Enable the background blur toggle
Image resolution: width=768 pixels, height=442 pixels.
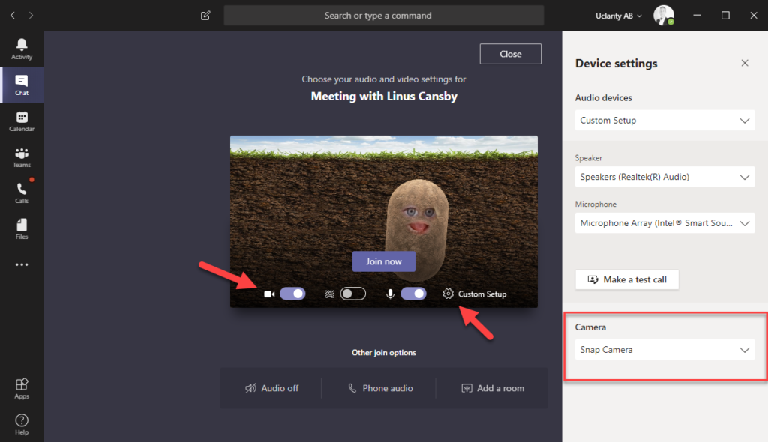pos(353,294)
